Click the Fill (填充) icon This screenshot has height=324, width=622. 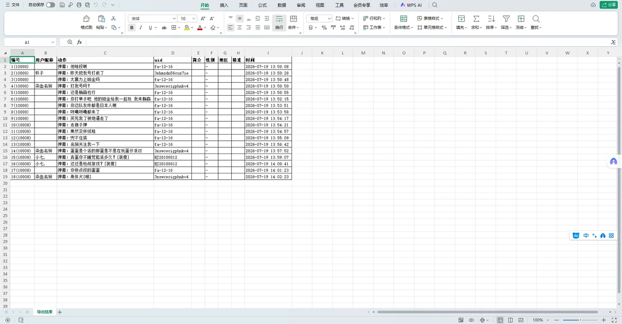point(462,18)
